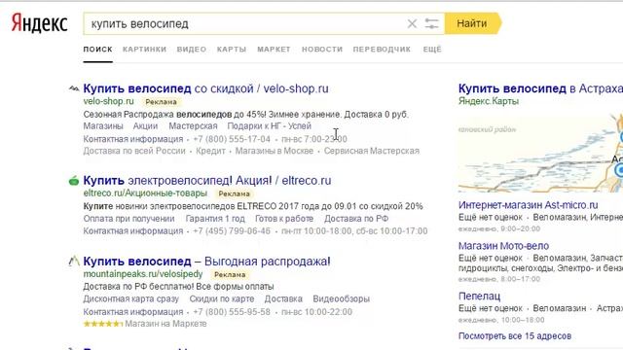Click the eltreco.ru green apple favicon

74,181
